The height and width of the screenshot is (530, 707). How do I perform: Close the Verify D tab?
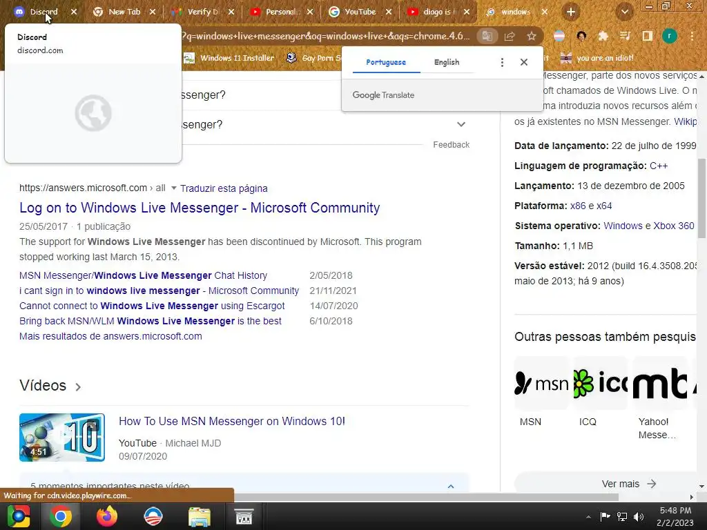coord(231,12)
